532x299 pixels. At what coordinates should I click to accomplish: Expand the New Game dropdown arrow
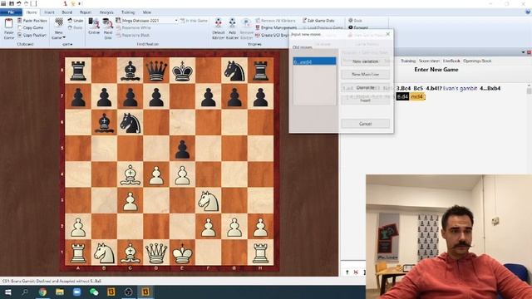[64, 37]
